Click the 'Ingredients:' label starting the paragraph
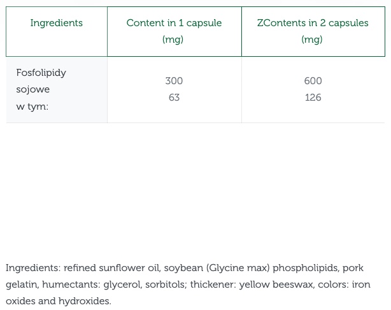 (x=33, y=268)
